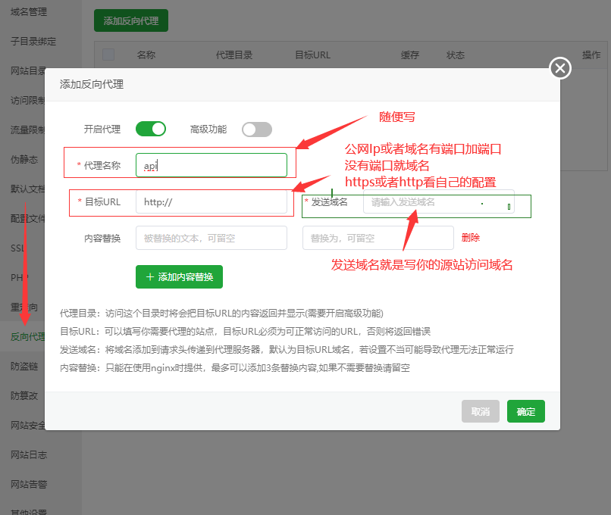Close the add reverse proxy dialog

pos(559,68)
